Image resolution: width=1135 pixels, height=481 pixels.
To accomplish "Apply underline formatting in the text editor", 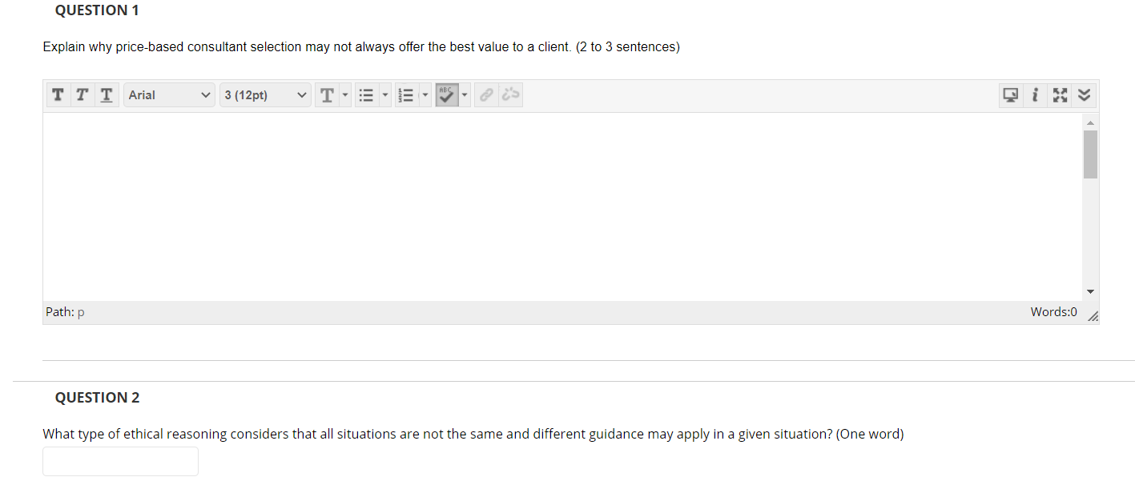I will pos(106,94).
